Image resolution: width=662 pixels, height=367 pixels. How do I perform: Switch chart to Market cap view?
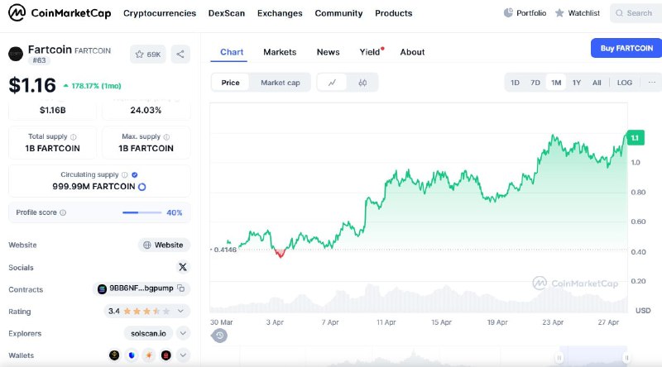(281, 83)
